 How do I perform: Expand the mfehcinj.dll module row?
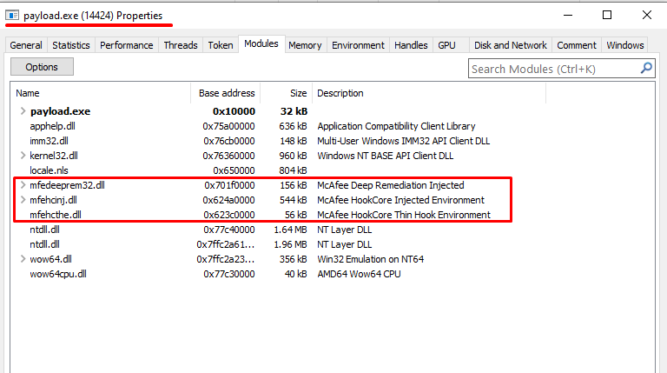click(23, 200)
